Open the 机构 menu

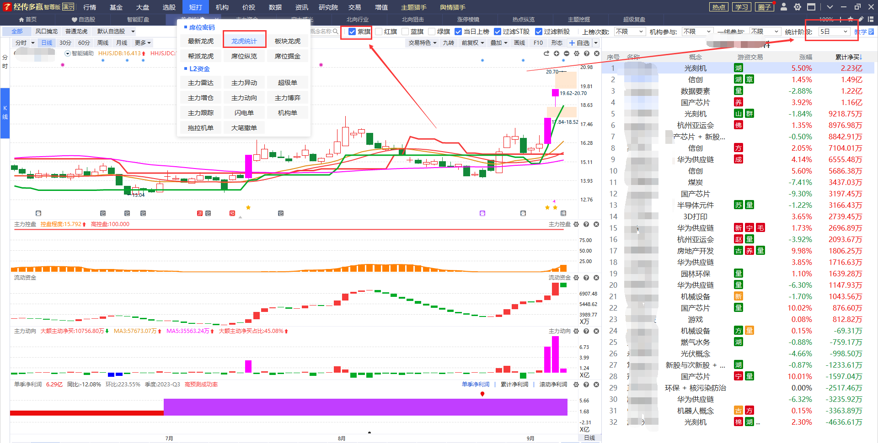(222, 7)
